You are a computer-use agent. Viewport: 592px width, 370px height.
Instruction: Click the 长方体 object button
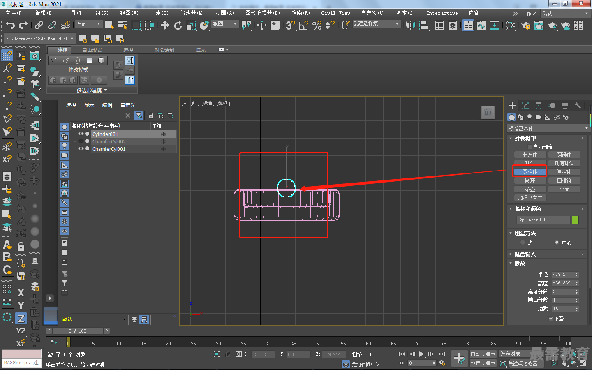click(x=530, y=155)
